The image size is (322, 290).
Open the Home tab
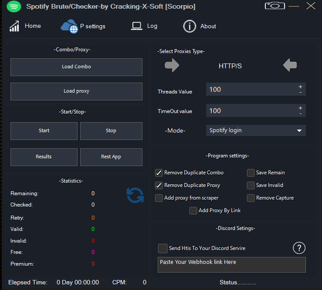(x=33, y=26)
